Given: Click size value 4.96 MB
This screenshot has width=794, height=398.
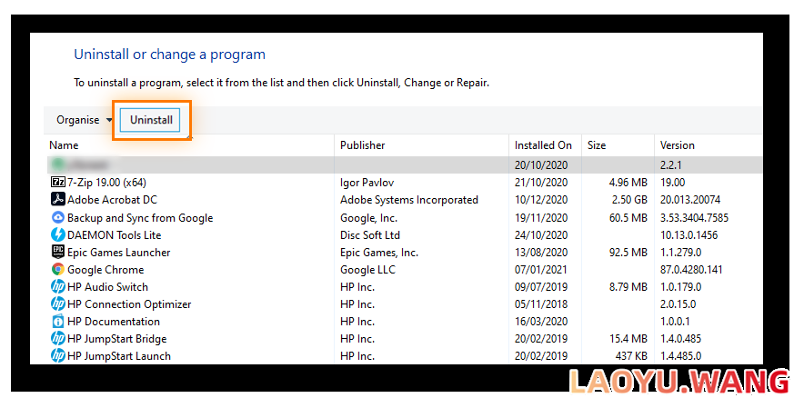Looking at the screenshot, I should point(628,182).
